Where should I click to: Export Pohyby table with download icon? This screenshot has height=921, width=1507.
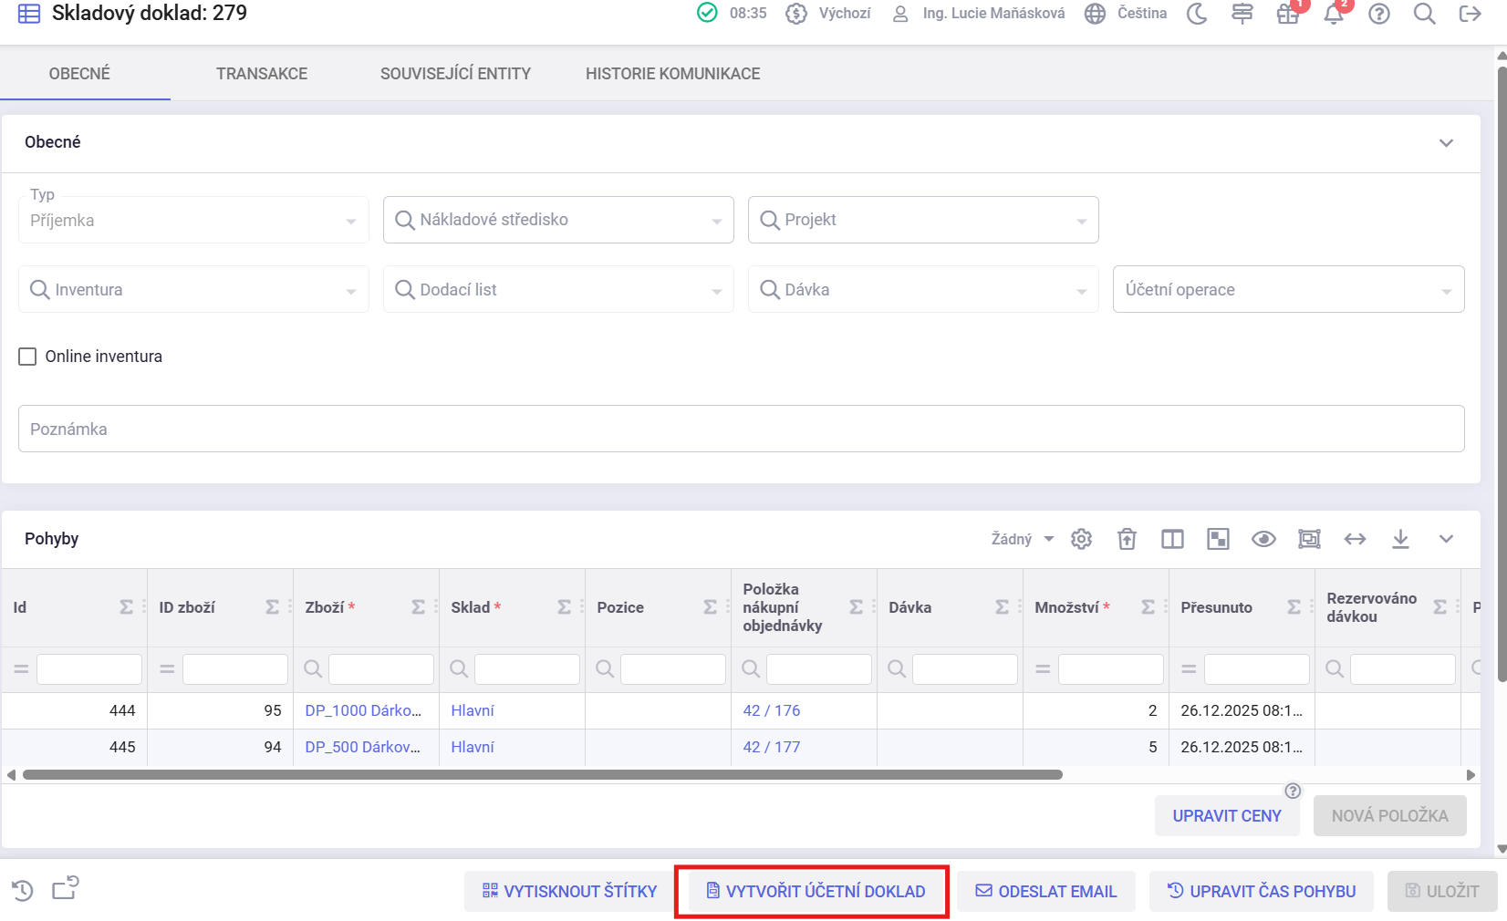point(1400,539)
